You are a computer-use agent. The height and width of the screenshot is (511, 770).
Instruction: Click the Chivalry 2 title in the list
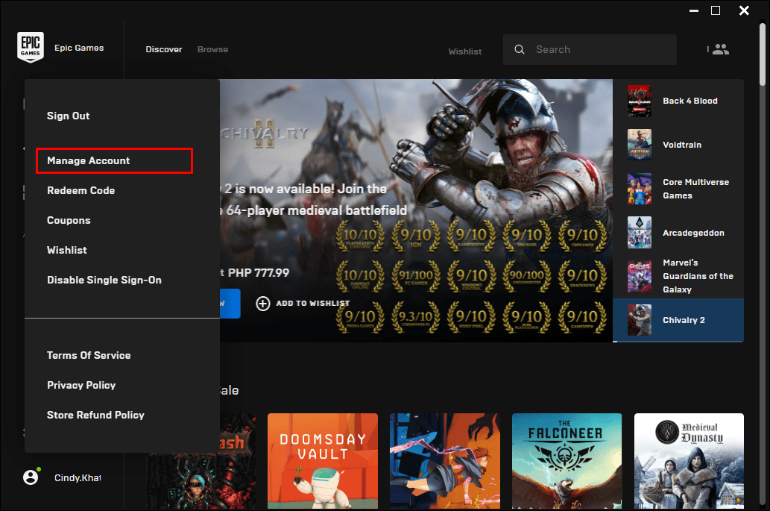tap(684, 320)
